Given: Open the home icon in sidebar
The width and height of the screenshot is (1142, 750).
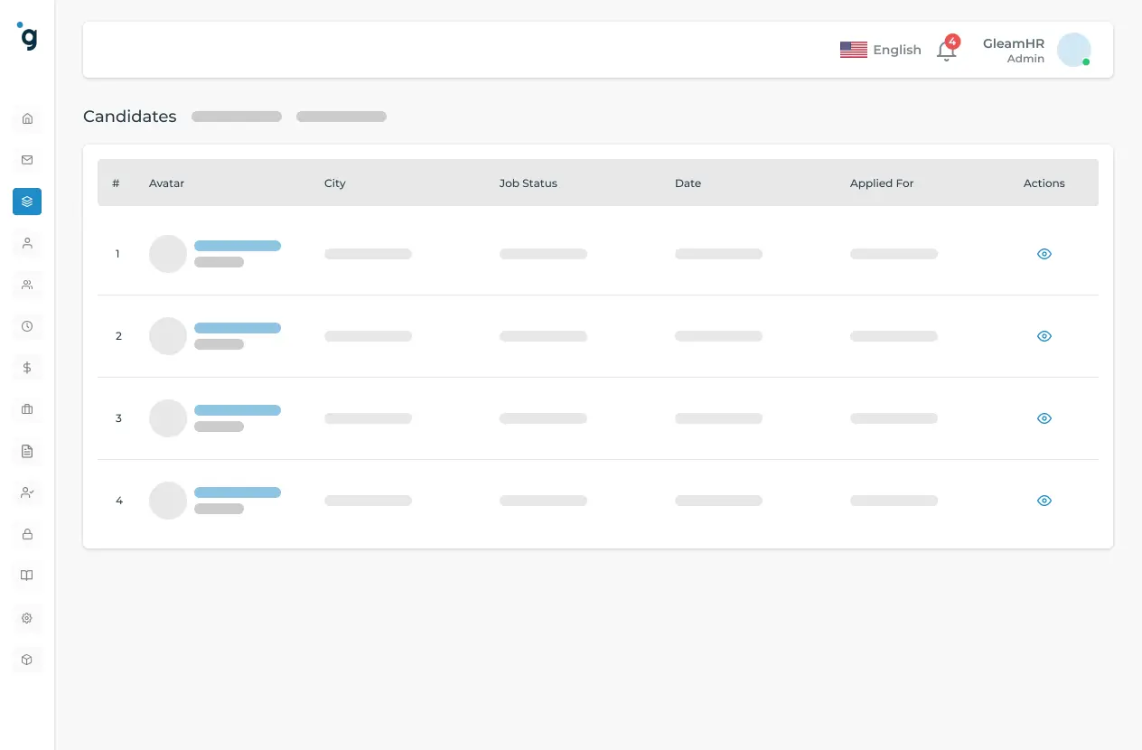Looking at the screenshot, I should pos(27,118).
